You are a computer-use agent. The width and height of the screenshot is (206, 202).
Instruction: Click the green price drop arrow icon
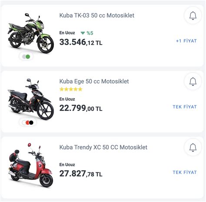tap(83, 33)
